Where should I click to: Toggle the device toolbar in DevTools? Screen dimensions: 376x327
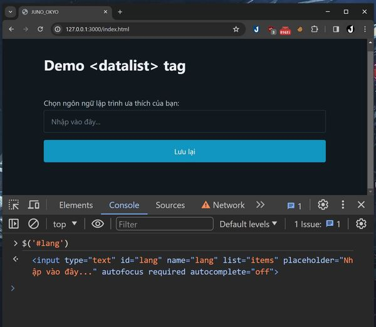(34, 205)
